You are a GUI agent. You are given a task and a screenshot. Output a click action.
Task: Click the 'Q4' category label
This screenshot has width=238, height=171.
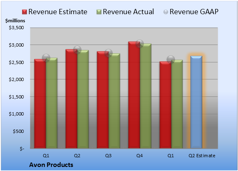[x=140, y=156]
